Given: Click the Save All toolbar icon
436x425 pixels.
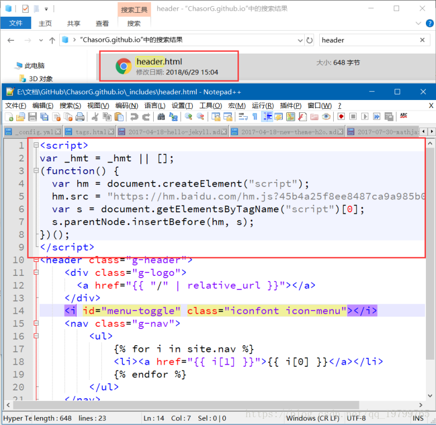Looking at the screenshot, I should 44,117.
